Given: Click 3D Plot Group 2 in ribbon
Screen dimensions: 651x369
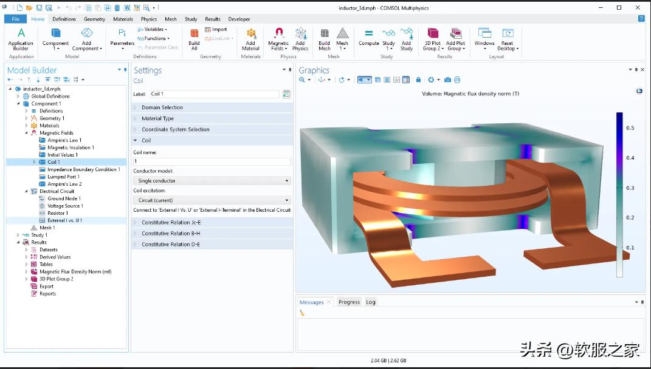Looking at the screenshot, I should click(x=433, y=40).
